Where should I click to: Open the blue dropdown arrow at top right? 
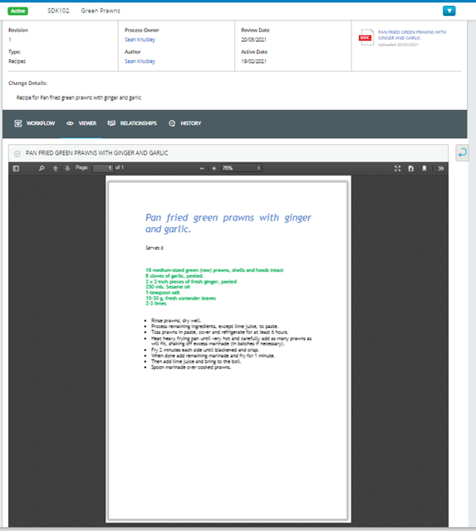click(449, 11)
